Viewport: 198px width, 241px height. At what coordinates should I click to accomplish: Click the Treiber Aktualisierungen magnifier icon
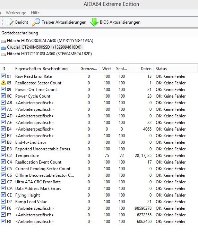[x=36, y=22]
